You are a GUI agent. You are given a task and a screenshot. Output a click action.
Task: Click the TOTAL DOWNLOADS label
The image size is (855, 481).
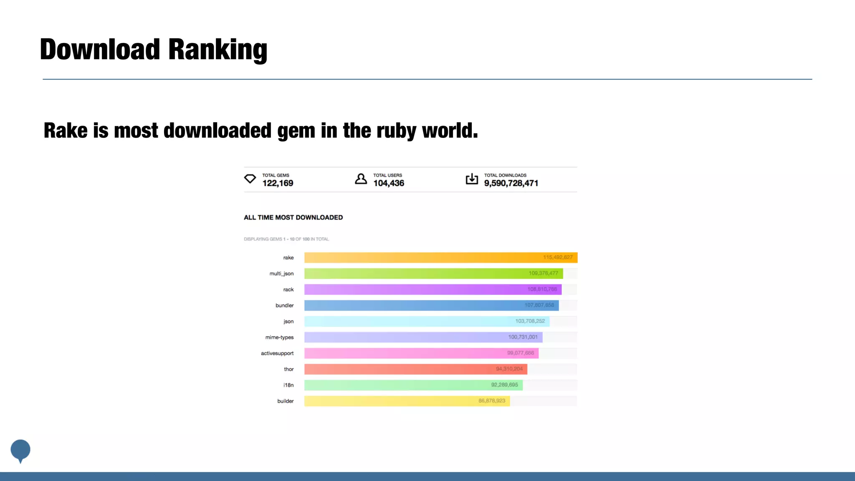click(505, 175)
